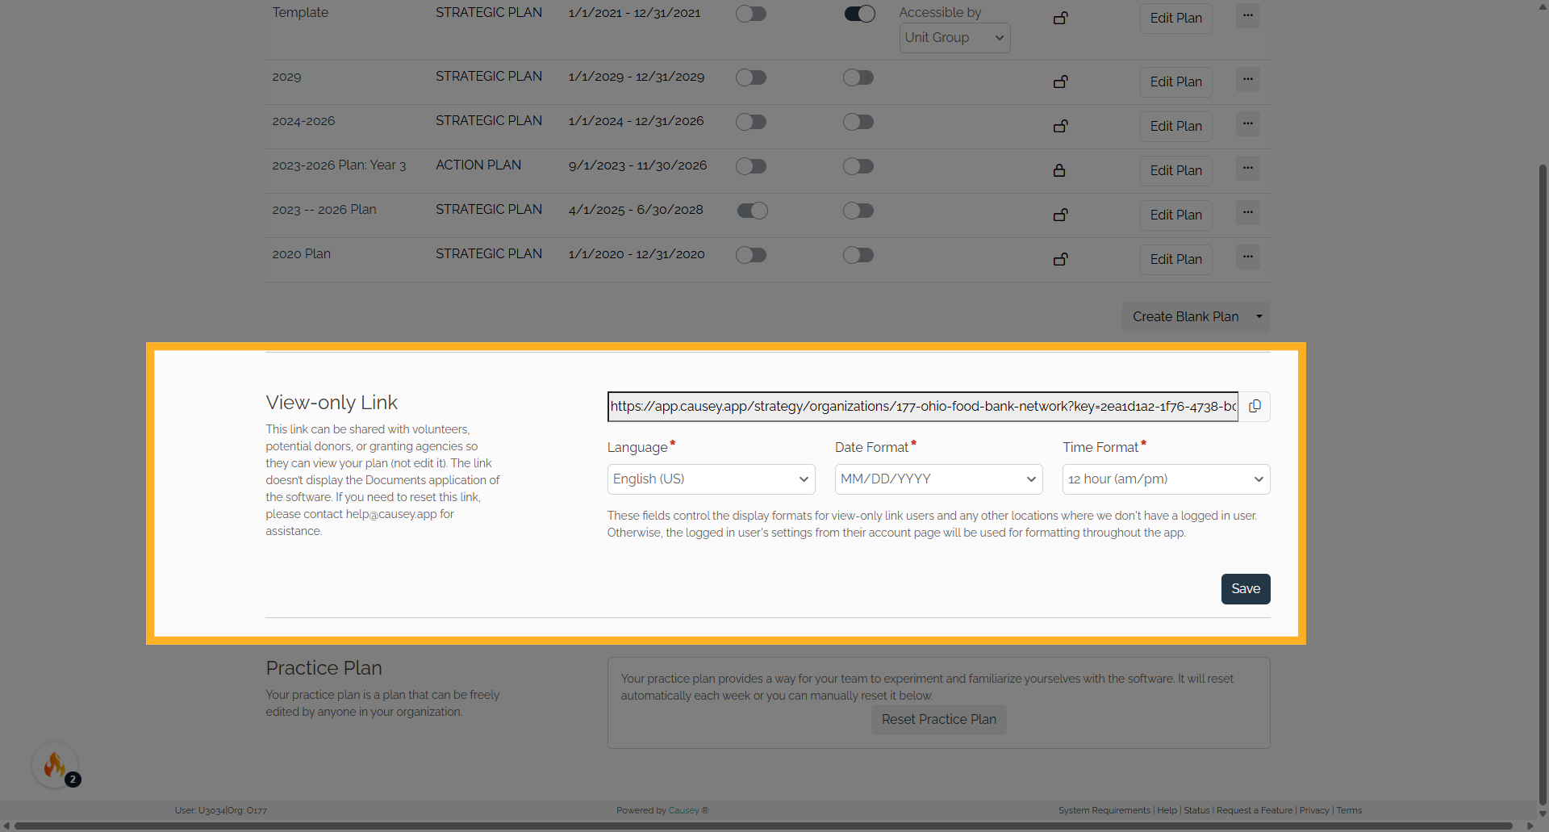Viewport: 1549px width, 832px height.
Task: Toggle first switch for 2023-2026 Plan: Year 3
Action: 751,166
